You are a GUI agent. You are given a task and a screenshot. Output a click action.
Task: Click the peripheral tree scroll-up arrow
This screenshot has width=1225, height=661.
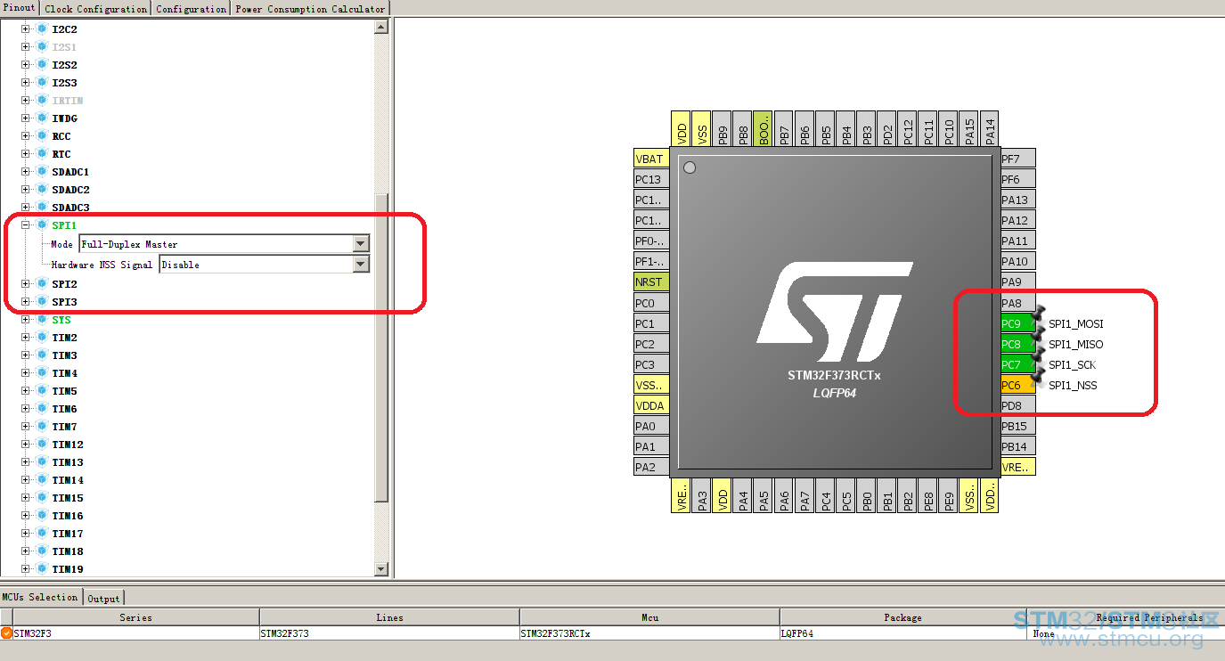(x=381, y=27)
